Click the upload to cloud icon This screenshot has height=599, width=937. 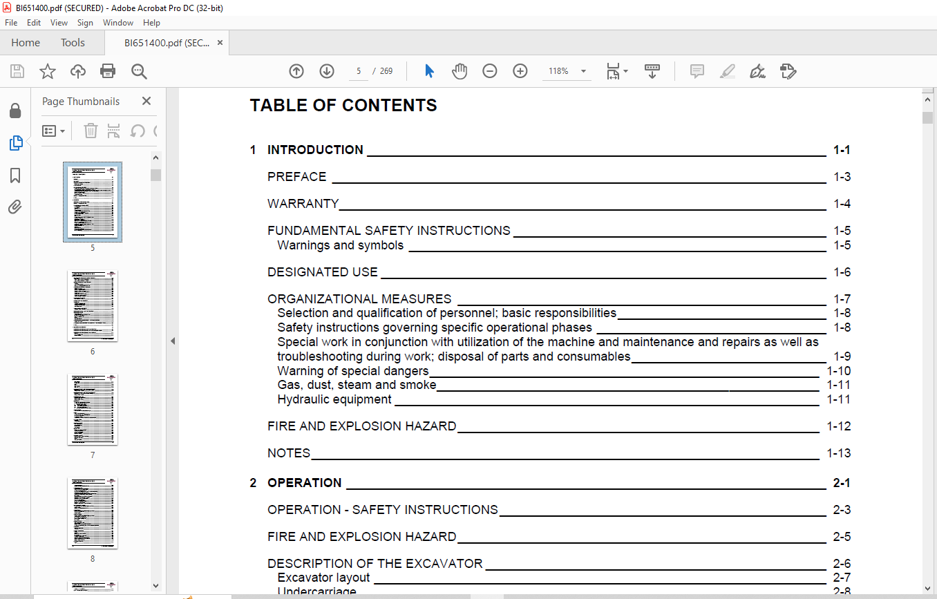(78, 71)
